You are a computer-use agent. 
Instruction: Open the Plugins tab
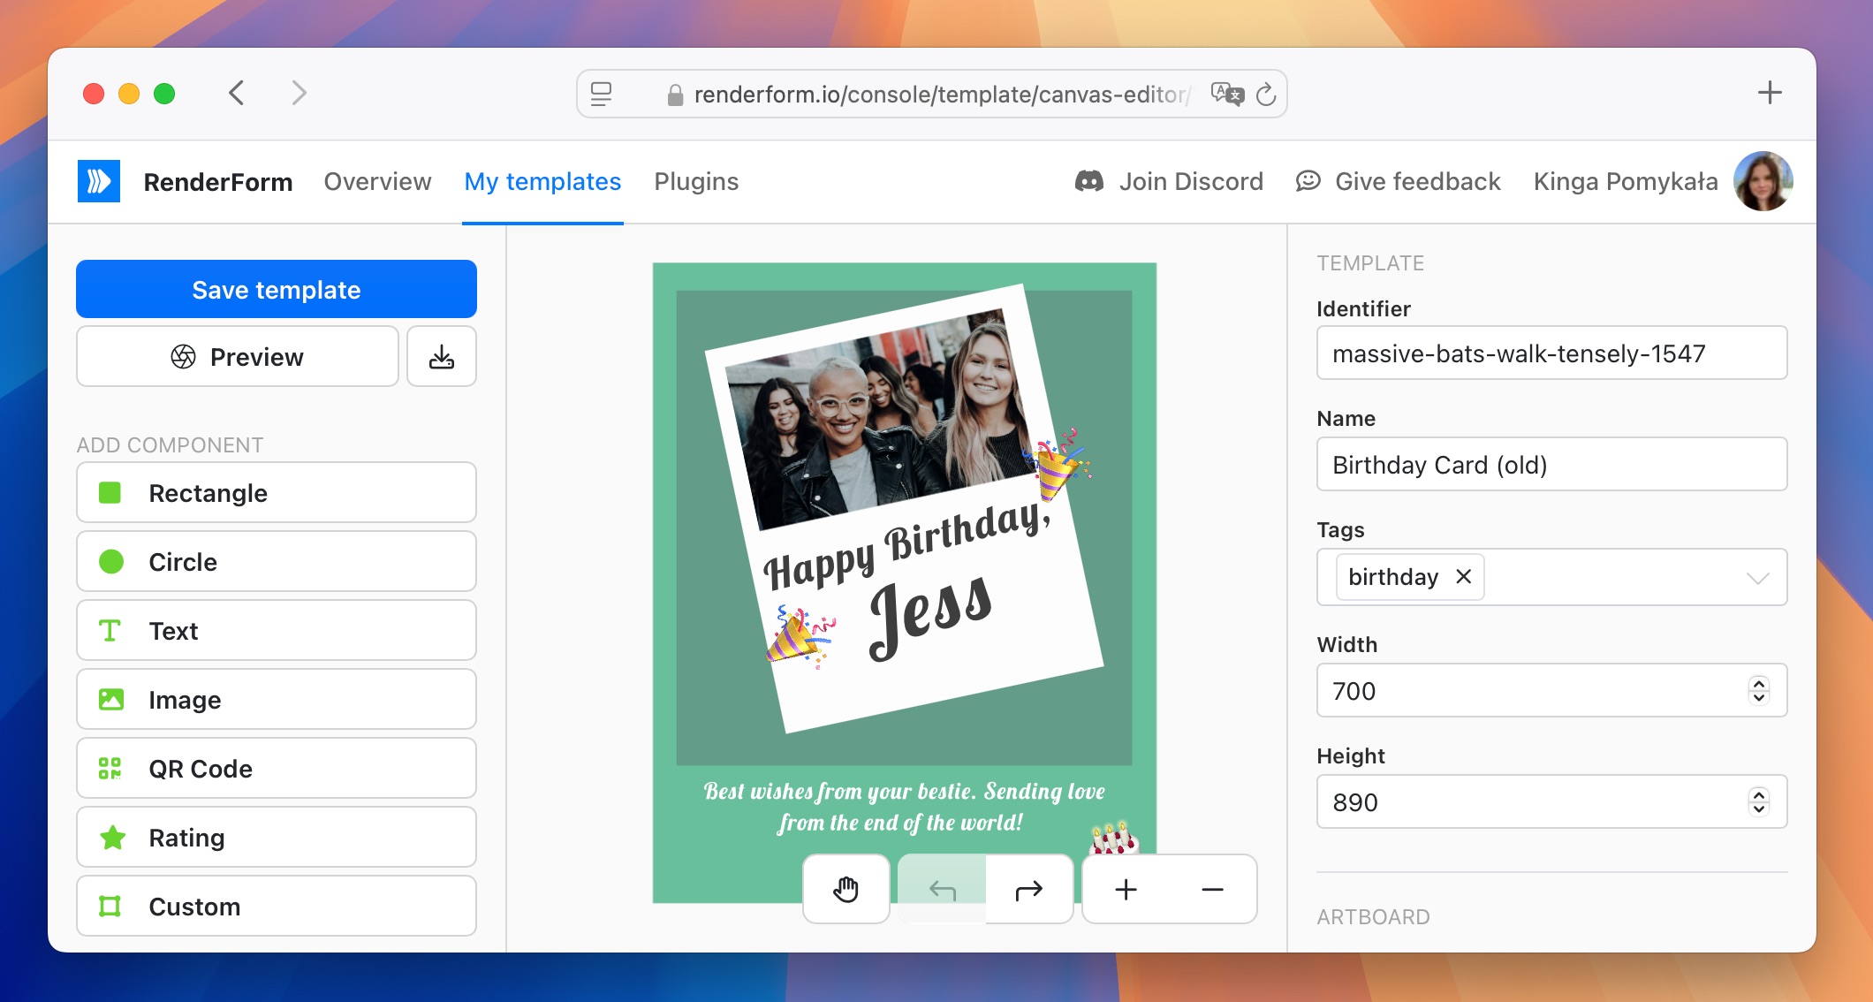pyautogui.click(x=696, y=181)
